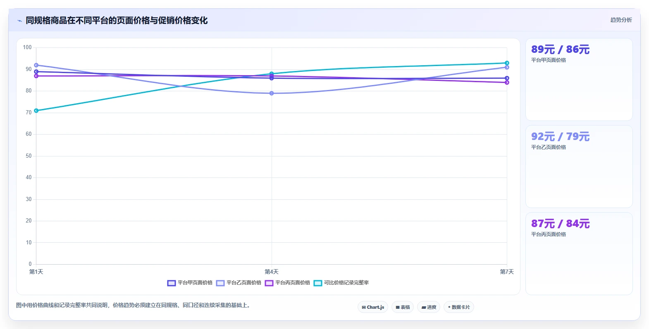Click the 平台乙 data point at 第7天
649x329 pixels.
pos(507,67)
